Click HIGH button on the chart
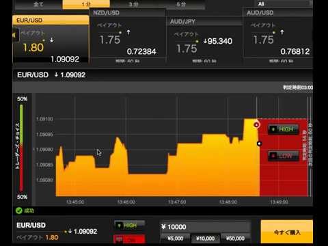 click(283, 129)
